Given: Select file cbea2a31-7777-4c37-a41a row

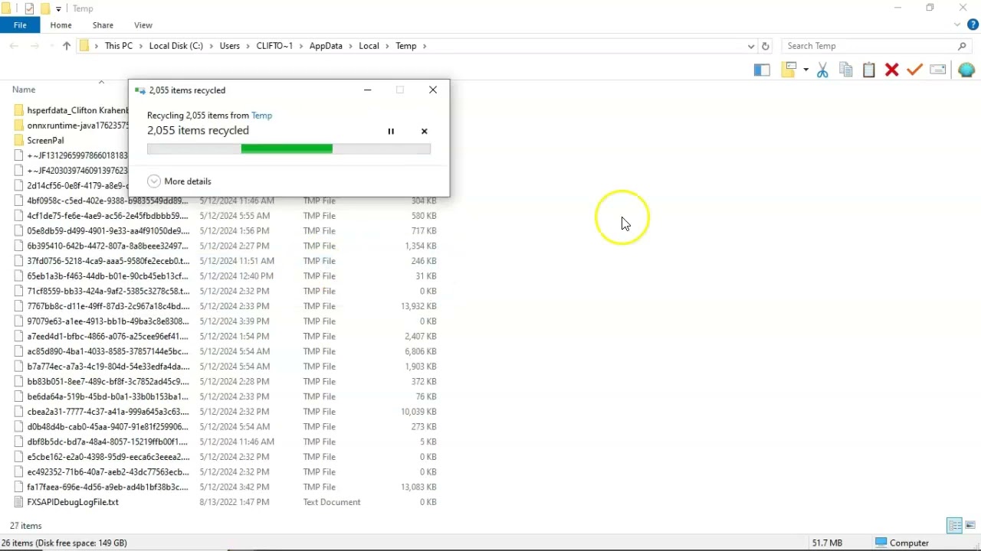Looking at the screenshot, I should click(x=226, y=412).
